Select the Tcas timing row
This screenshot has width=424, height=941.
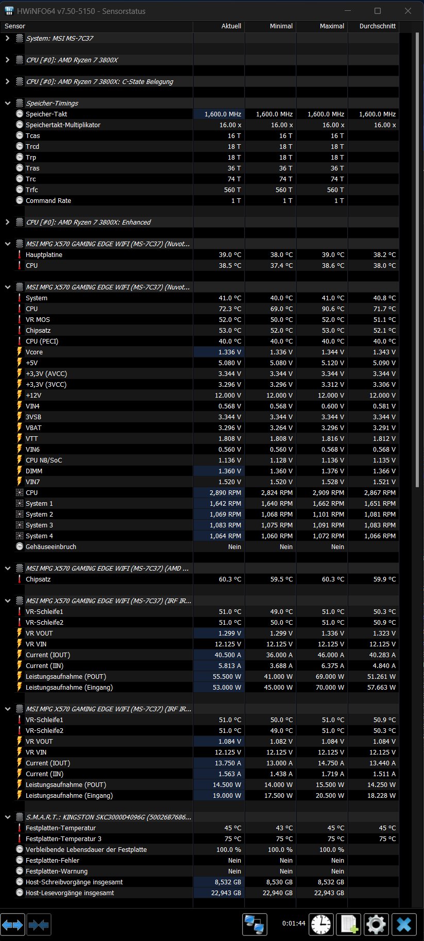(199, 135)
